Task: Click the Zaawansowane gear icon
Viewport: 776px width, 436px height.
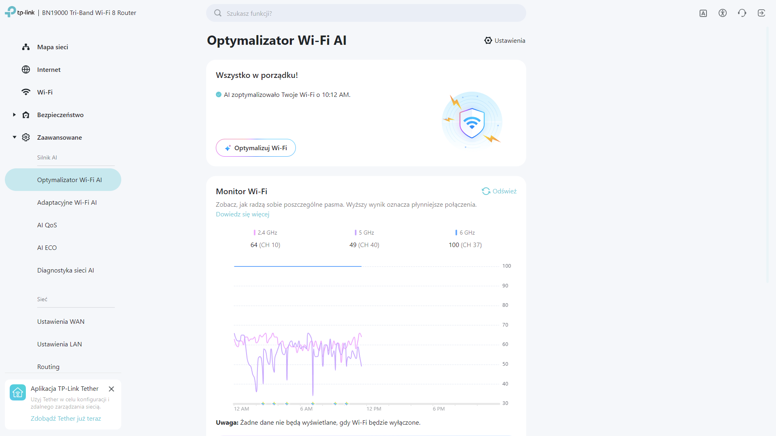Action: (x=26, y=137)
